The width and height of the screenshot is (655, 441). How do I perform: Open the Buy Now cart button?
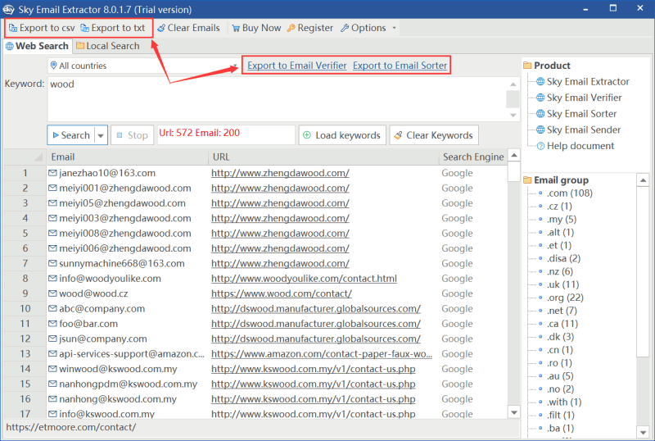[256, 28]
